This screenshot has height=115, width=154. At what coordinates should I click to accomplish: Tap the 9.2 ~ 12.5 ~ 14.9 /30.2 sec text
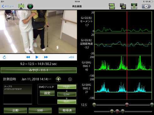[x=38, y=64]
